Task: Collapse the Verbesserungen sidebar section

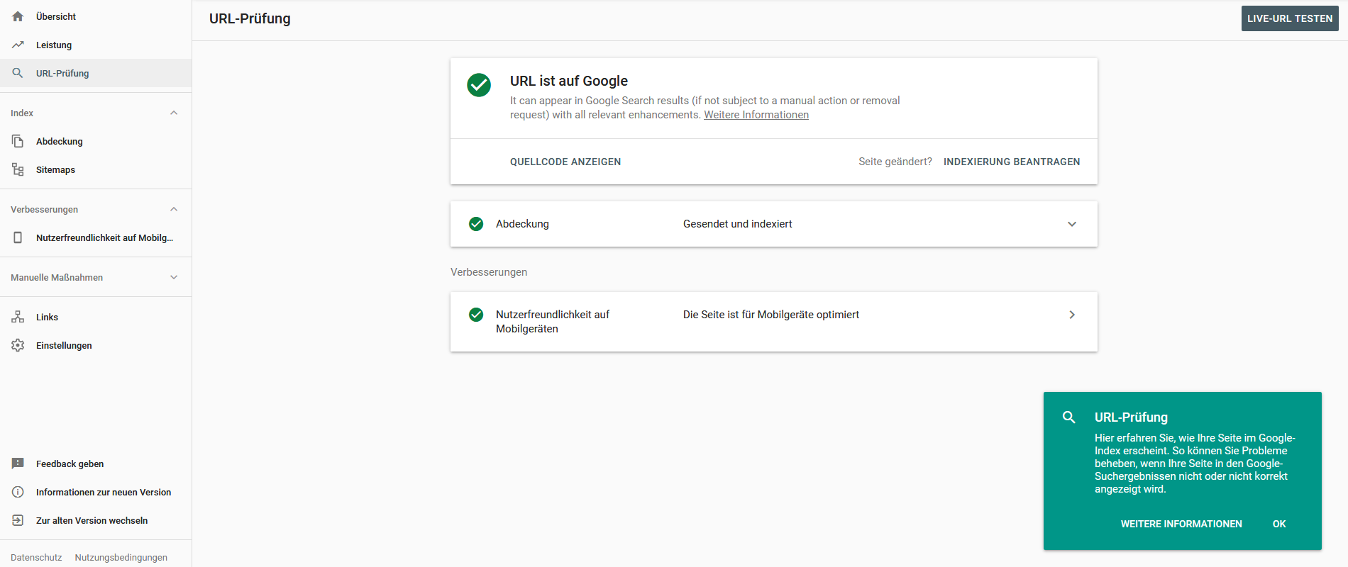Action: pos(174,209)
